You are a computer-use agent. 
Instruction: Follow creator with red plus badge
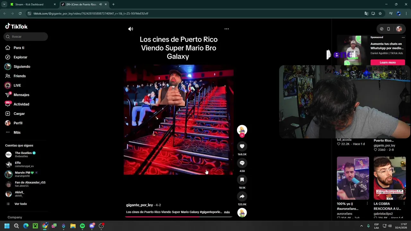[x=242, y=135]
